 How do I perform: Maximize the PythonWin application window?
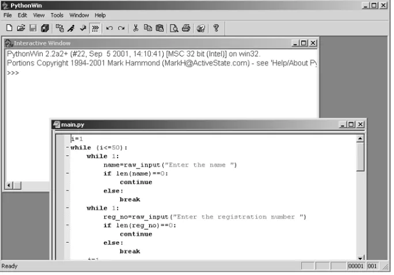click(374, 5)
